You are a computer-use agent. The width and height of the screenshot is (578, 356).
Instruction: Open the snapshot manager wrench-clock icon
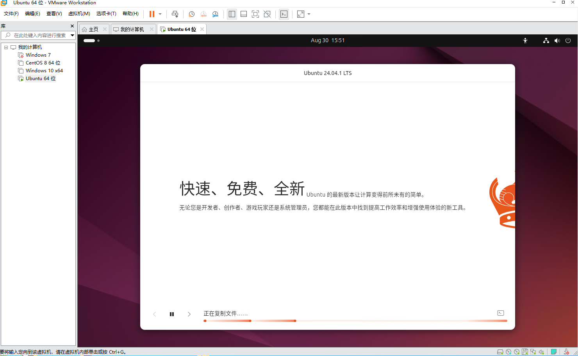[215, 14]
